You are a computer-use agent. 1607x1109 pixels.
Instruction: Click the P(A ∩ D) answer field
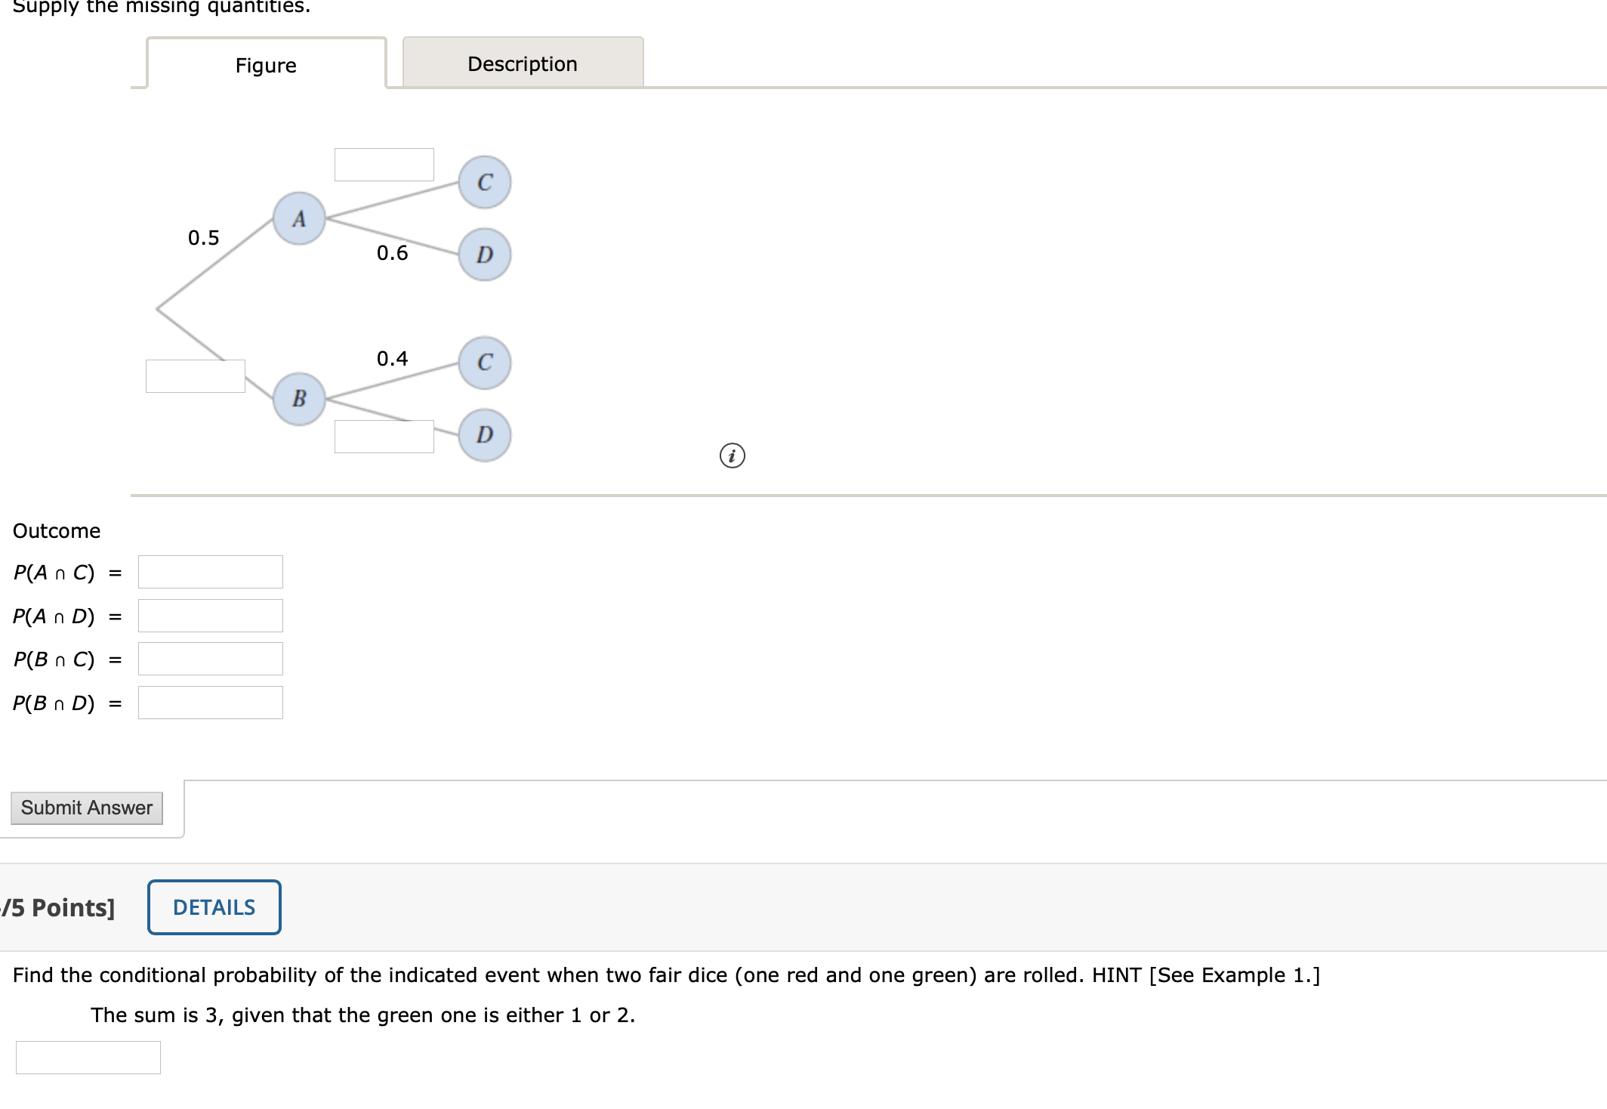pyautogui.click(x=209, y=616)
